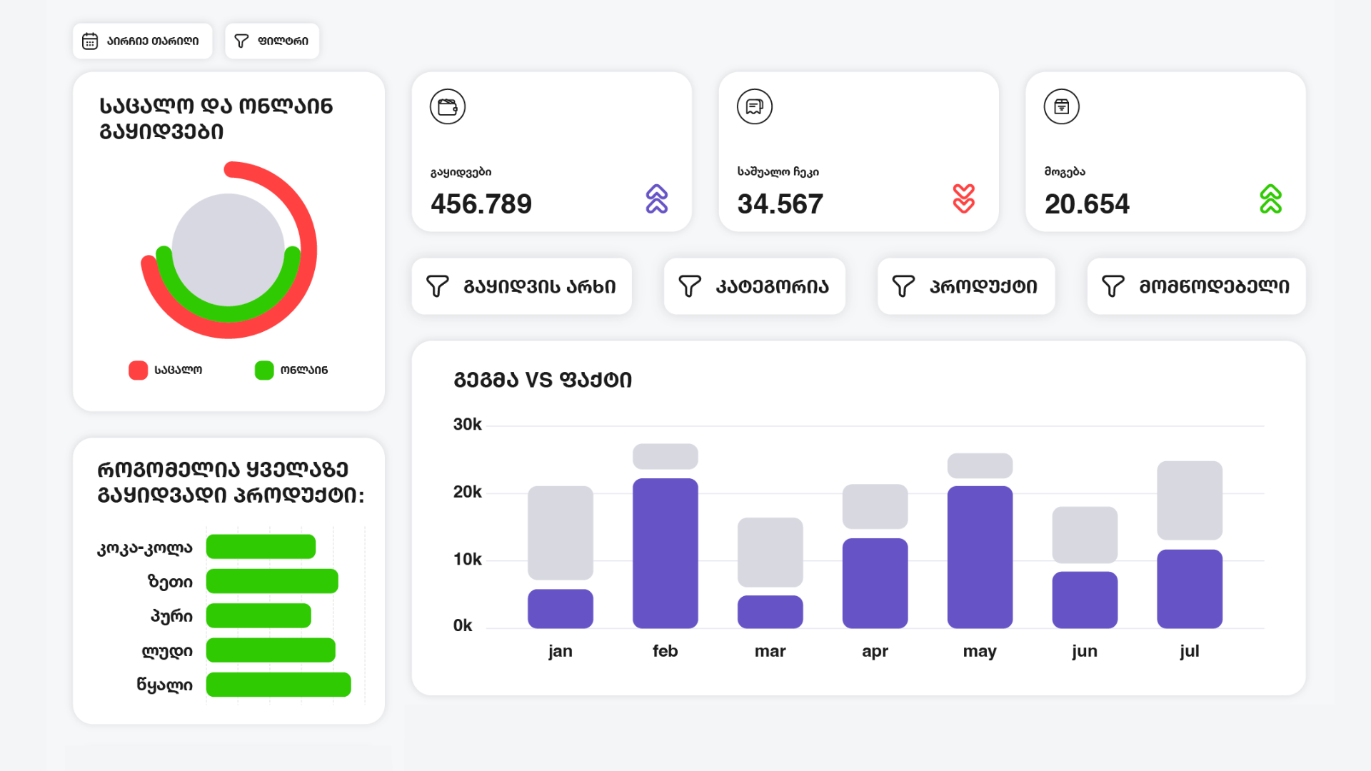Select the წყალი green product bar
The height and width of the screenshot is (771, 1371).
(278, 685)
